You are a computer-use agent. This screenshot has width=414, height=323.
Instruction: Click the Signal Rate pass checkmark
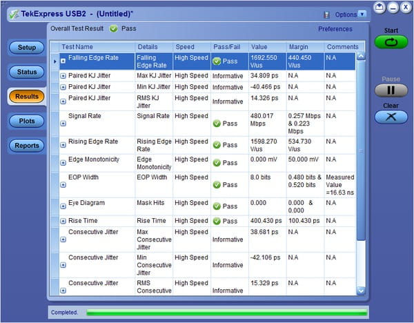pyautogui.click(x=217, y=124)
